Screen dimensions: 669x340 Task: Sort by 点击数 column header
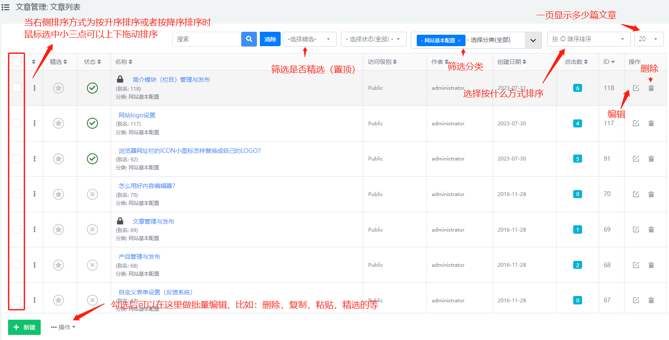click(x=576, y=62)
